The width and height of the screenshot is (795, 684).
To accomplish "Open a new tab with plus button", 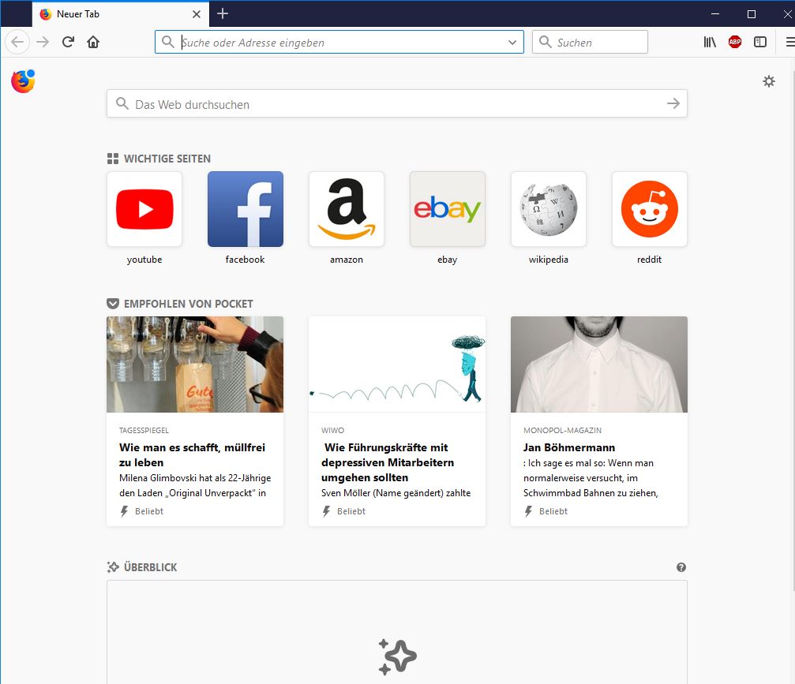I will (222, 13).
